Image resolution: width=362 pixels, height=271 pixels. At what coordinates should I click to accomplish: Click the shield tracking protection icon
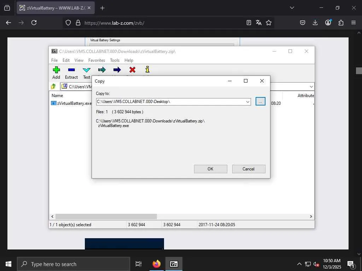tap(68, 23)
